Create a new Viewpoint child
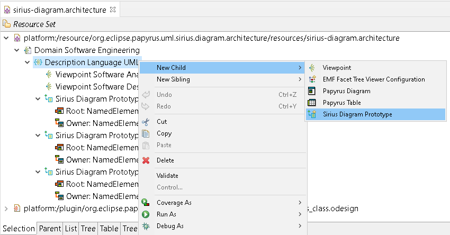This screenshot has height=235, width=450. pyautogui.click(x=375, y=68)
